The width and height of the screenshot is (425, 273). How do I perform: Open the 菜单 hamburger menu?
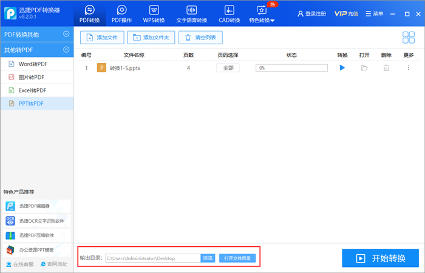(375, 14)
